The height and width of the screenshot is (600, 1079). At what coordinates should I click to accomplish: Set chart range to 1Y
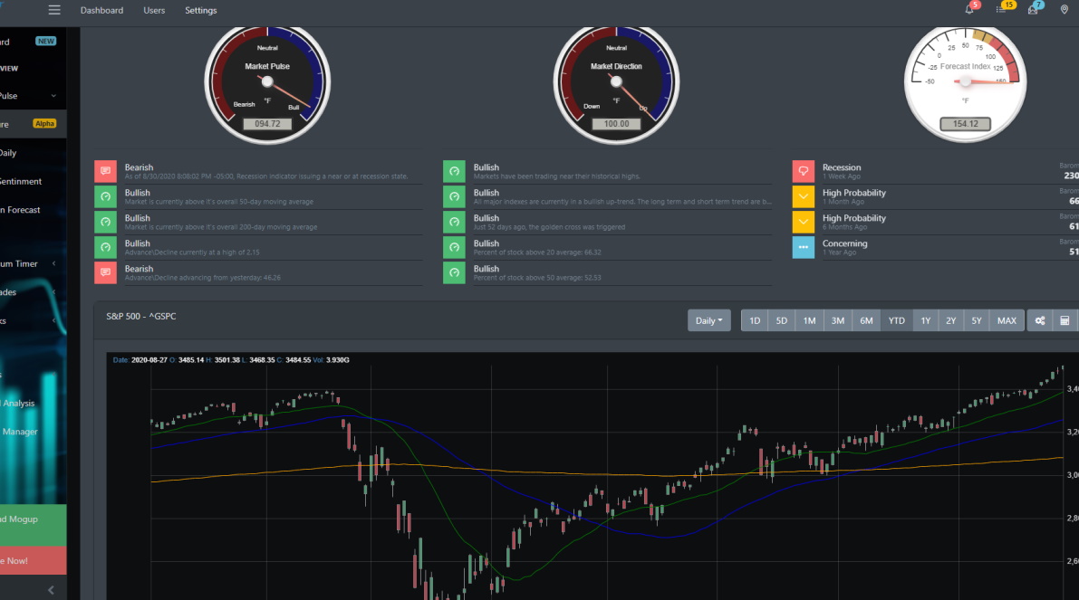coord(926,320)
